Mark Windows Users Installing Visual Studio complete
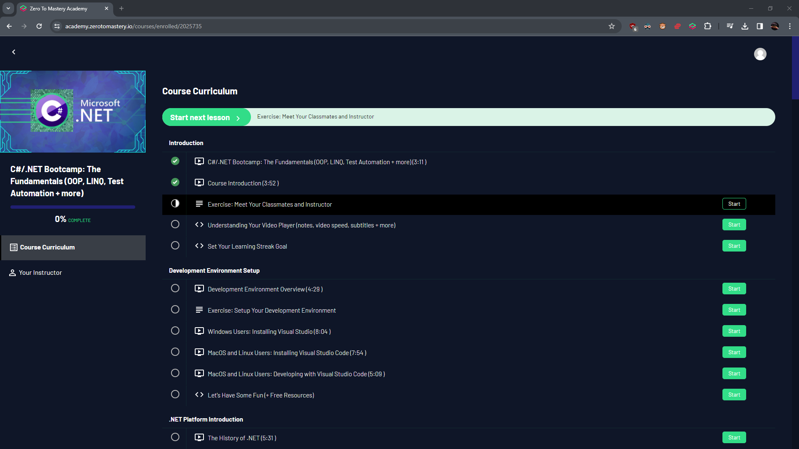This screenshot has width=799, height=449. (175, 331)
